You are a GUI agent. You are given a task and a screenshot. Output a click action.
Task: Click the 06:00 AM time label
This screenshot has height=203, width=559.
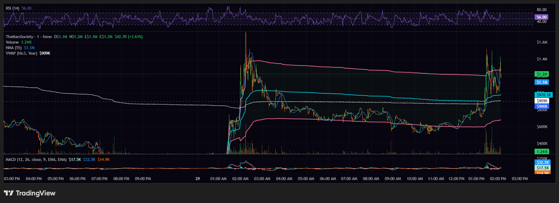coord(328,178)
